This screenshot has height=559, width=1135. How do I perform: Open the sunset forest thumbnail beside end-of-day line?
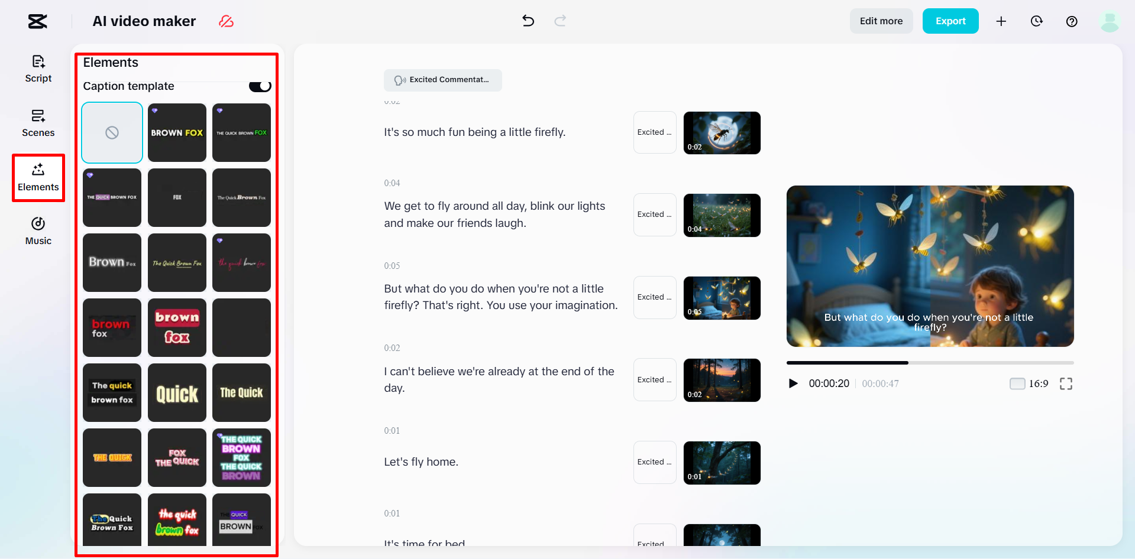point(722,380)
